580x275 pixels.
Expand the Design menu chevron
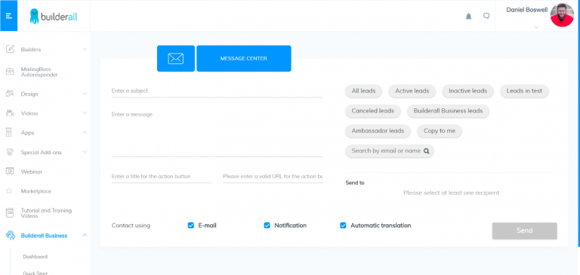point(85,94)
